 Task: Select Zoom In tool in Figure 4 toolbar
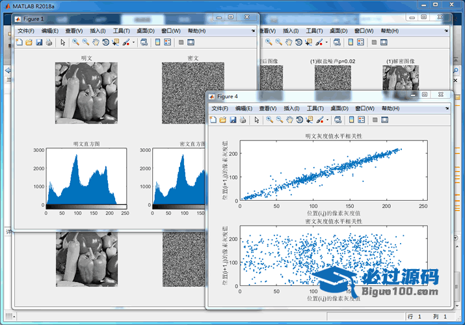(269, 120)
